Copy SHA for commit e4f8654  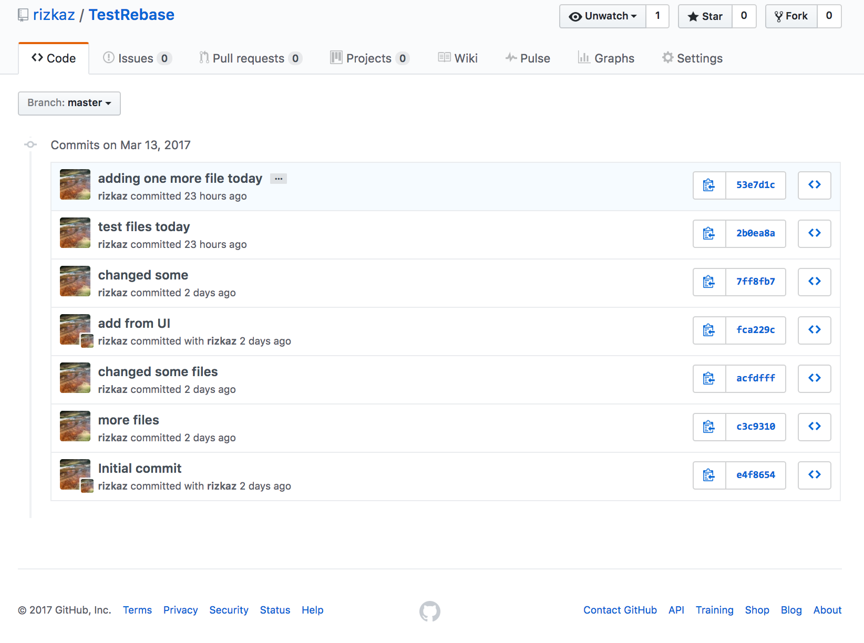[709, 475]
